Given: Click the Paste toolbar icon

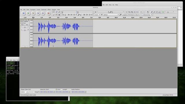Looking at the screenshot, I should 132,12.
